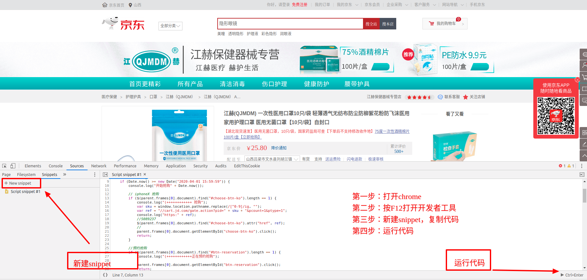Click the pretty print braces icon
This screenshot has width=587, height=280.
105,275
